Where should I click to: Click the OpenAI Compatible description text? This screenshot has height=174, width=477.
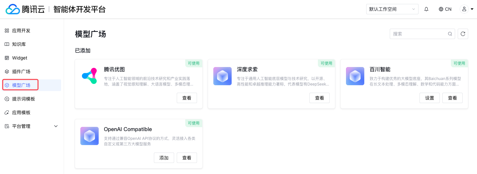tap(150, 141)
